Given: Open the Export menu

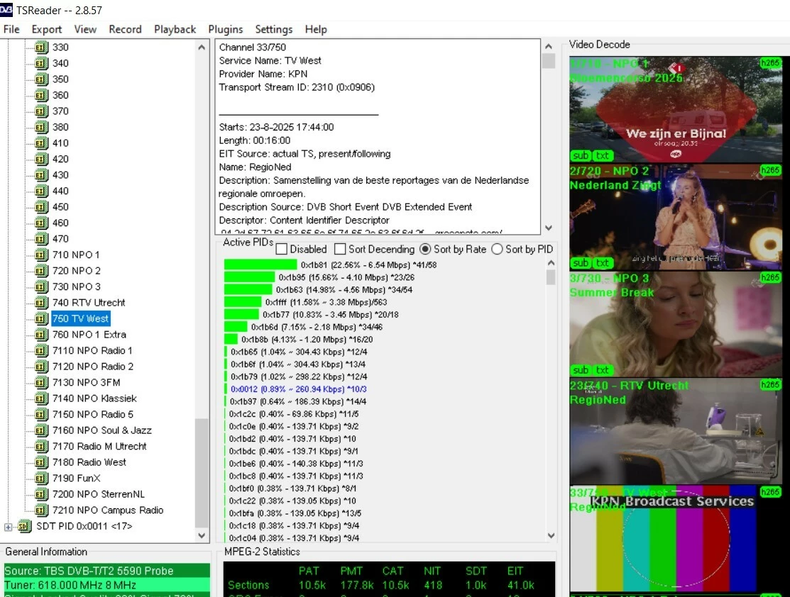Looking at the screenshot, I should (x=47, y=29).
